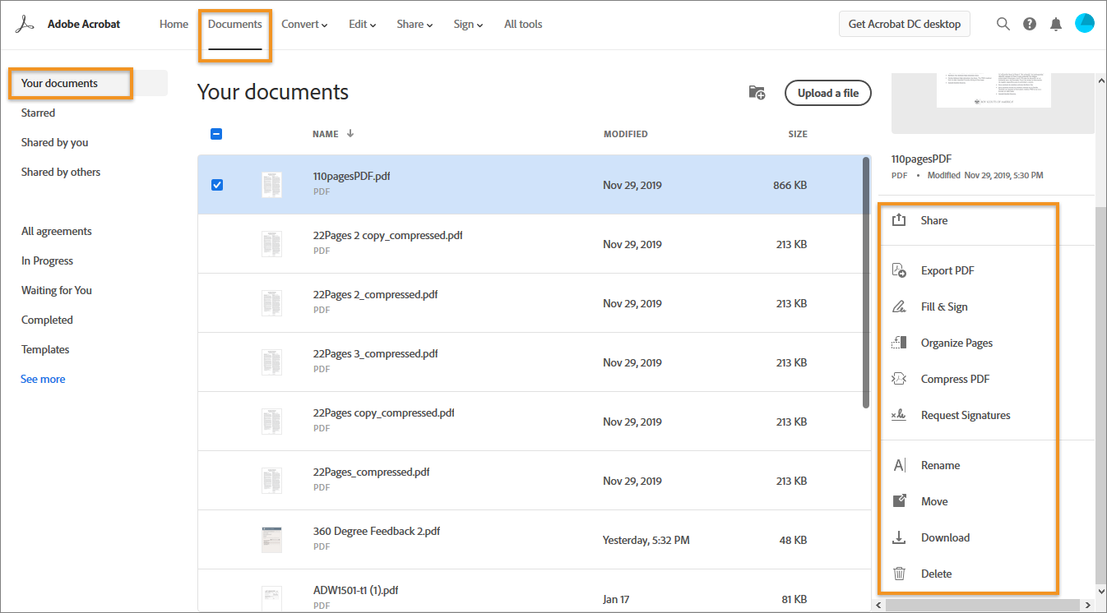This screenshot has height=613, width=1107.
Task: Open Starred in the sidebar
Action: click(x=38, y=113)
